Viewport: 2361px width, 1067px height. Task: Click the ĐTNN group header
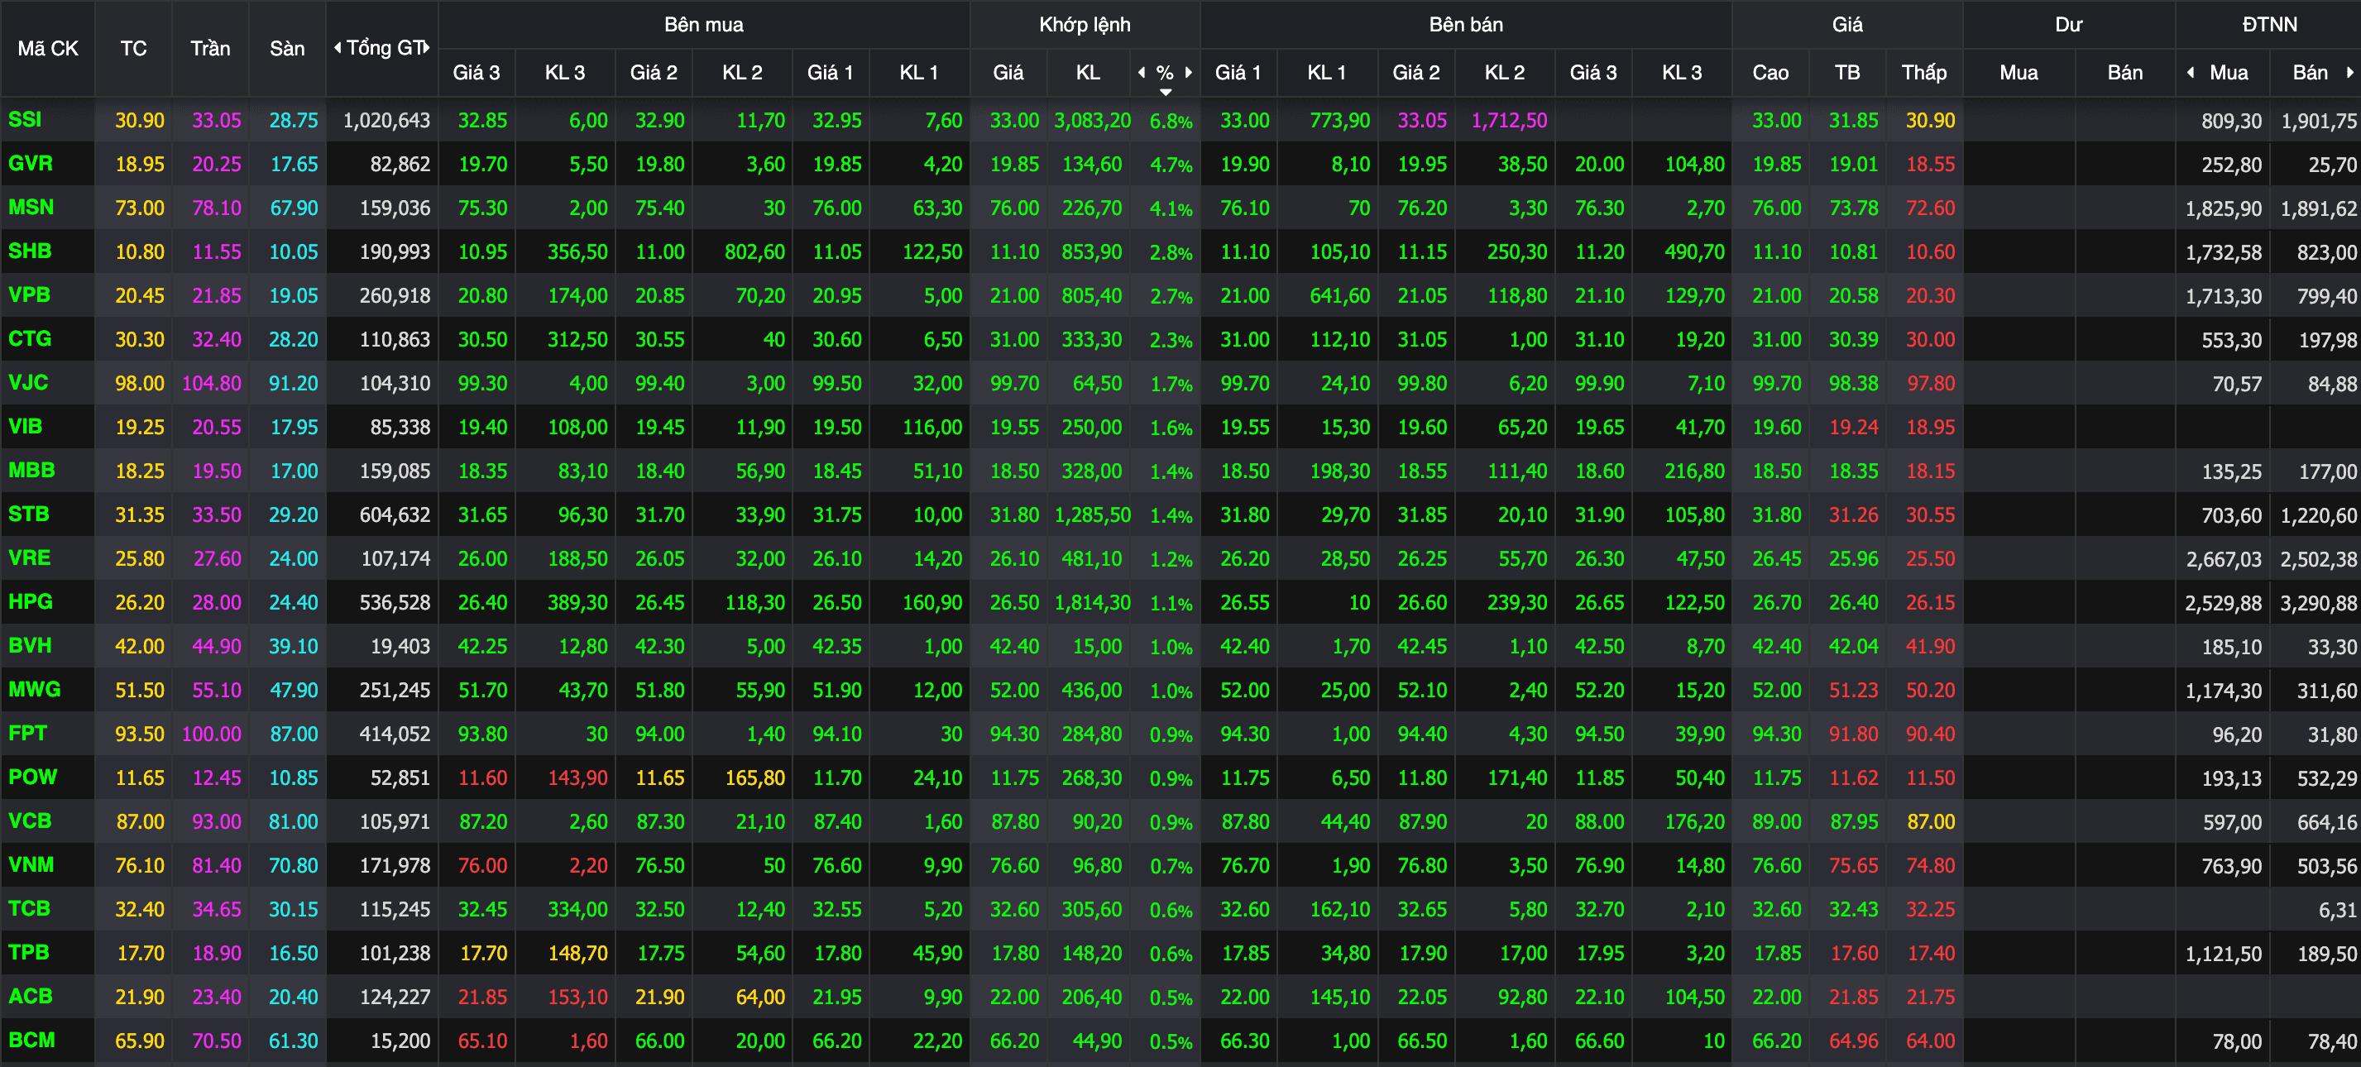click(x=2268, y=25)
